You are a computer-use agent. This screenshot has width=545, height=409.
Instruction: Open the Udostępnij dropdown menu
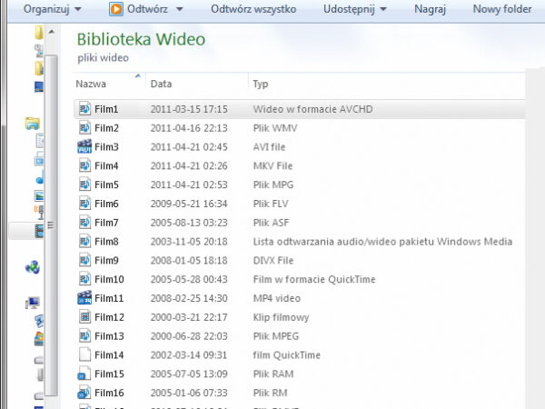[354, 9]
